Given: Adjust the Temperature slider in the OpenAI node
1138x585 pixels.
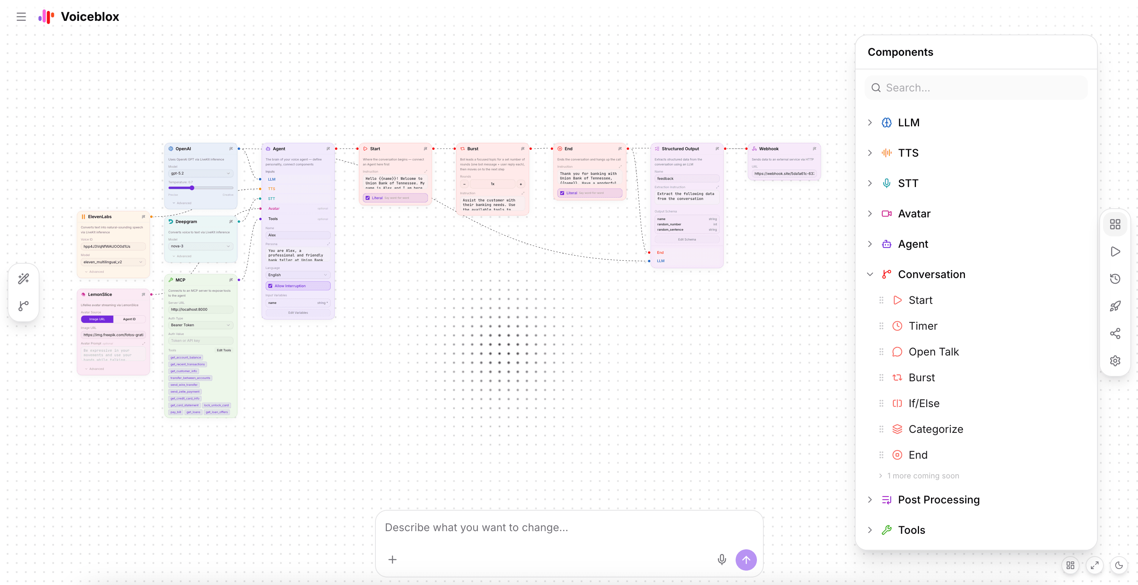Looking at the screenshot, I should [x=192, y=188].
